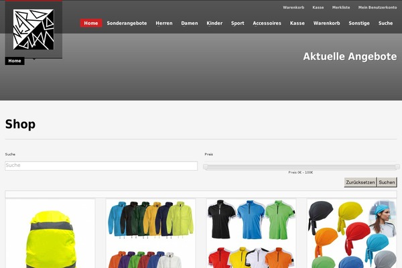402x268 pixels.
Task: Go to Kasse in main navigation
Action: coord(297,23)
